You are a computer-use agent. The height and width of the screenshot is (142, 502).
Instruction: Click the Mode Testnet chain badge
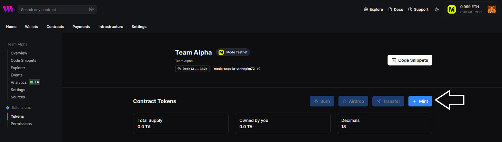pos(233,52)
